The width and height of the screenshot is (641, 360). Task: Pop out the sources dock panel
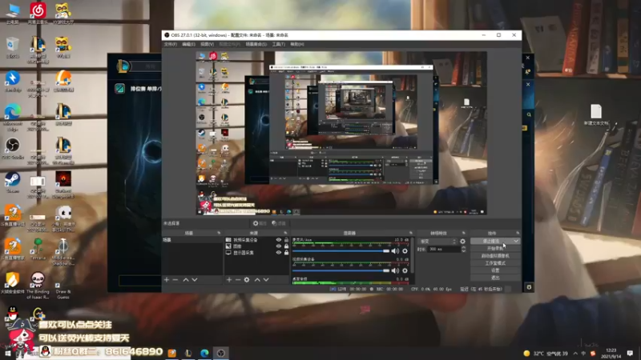coord(285,233)
